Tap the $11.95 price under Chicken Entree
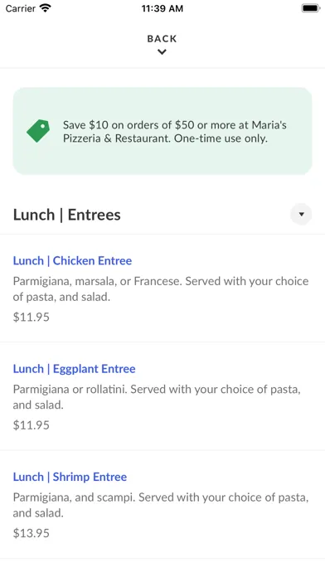Screen dimensions: 325x577 tap(32, 317)
